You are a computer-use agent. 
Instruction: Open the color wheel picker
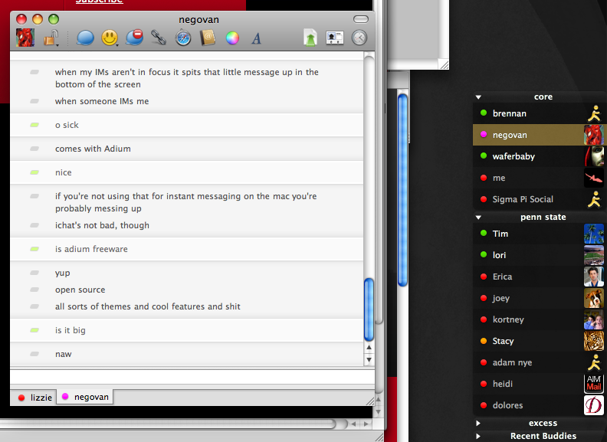[x=232, y=38]
